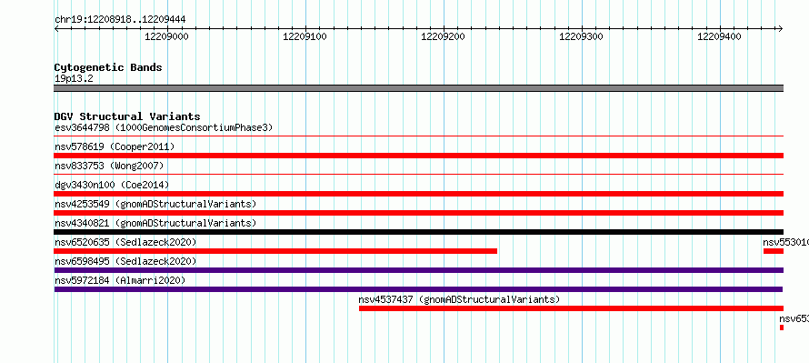Screen dimensions: 809x363
Task: Click ruler position 12209400
Action: [719, 36]
